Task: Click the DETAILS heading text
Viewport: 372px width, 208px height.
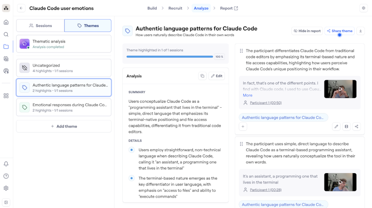Action: pos(135,140)
